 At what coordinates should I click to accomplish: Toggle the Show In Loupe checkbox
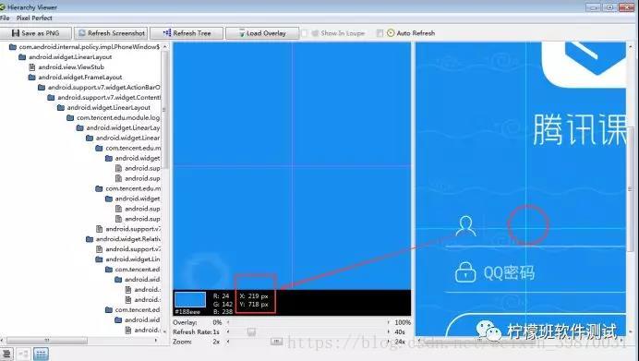(304, 33)
